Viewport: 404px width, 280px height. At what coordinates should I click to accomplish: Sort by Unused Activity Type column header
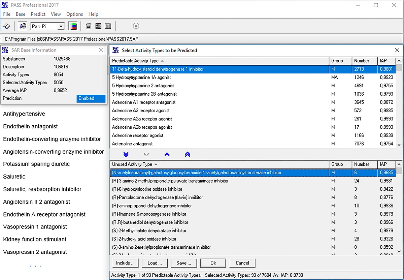219,164
